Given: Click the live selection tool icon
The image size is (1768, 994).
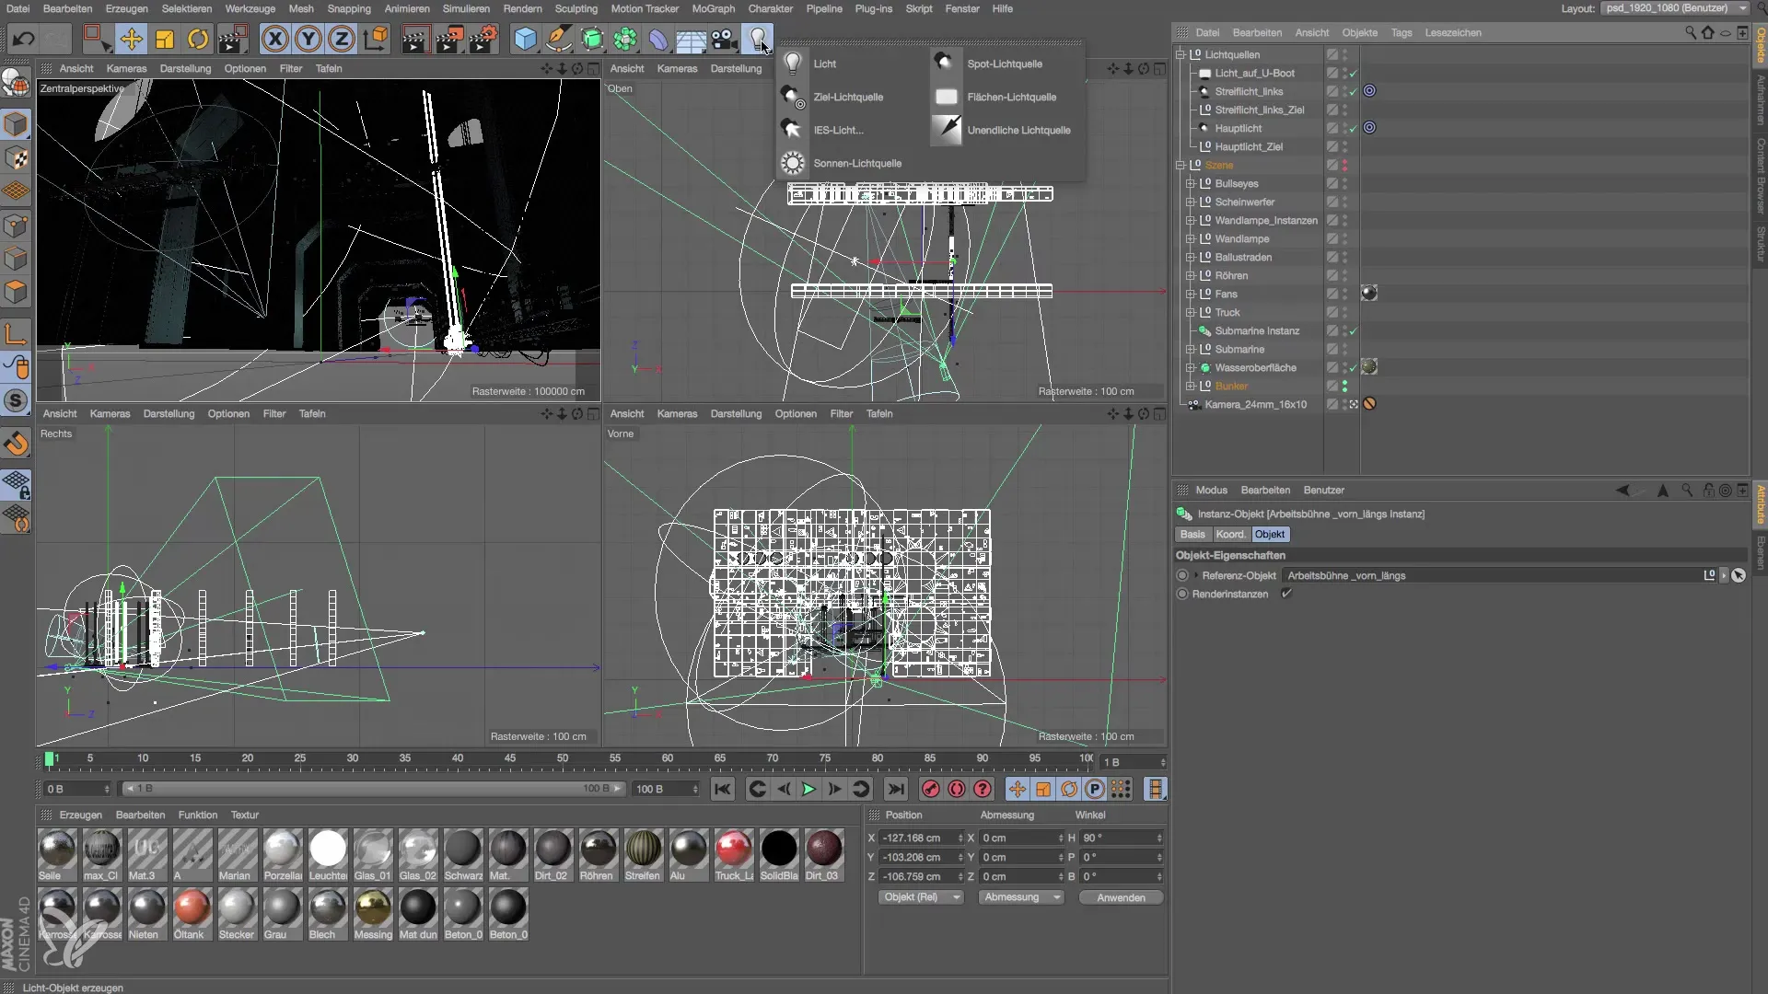Looking at the screenshot, I should coord(96,40).
